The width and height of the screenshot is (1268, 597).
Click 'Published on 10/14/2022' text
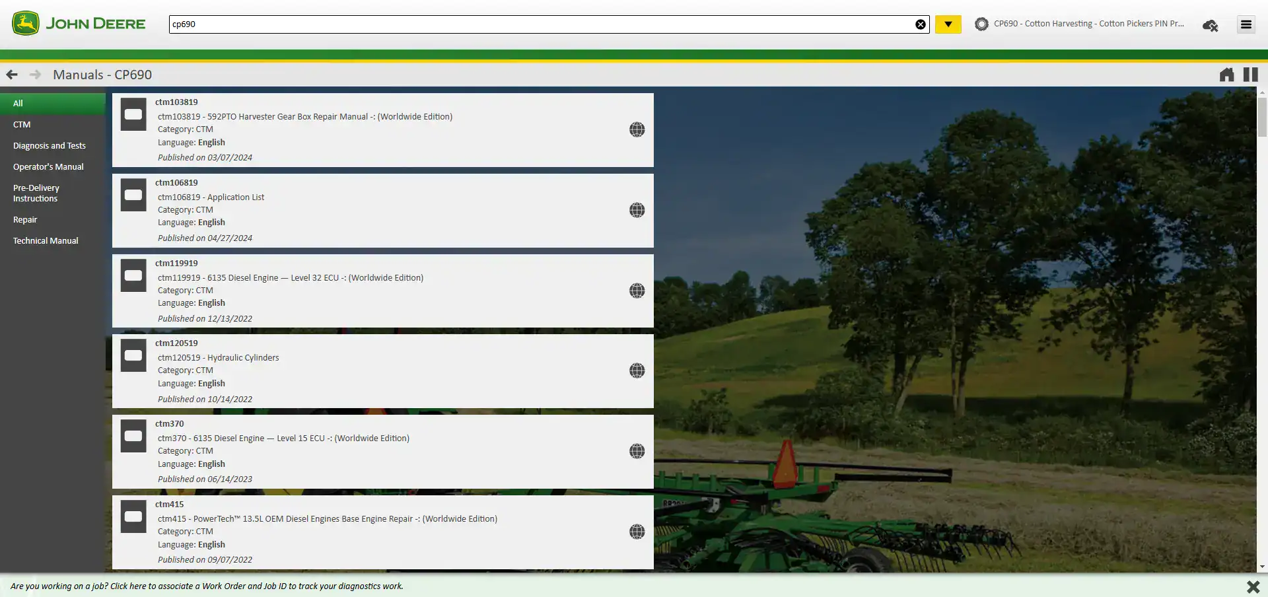[x=205, y=400]
